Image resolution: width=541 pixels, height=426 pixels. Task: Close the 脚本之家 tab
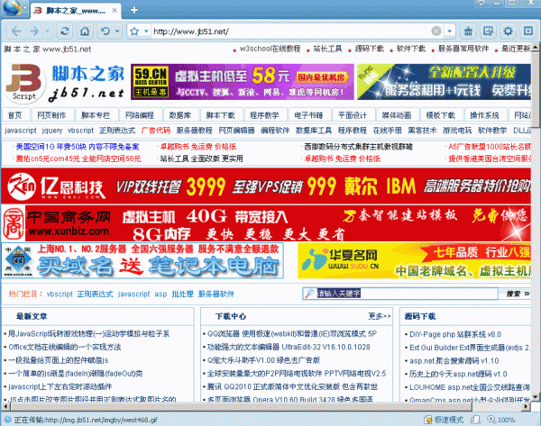tap(115, 10)
